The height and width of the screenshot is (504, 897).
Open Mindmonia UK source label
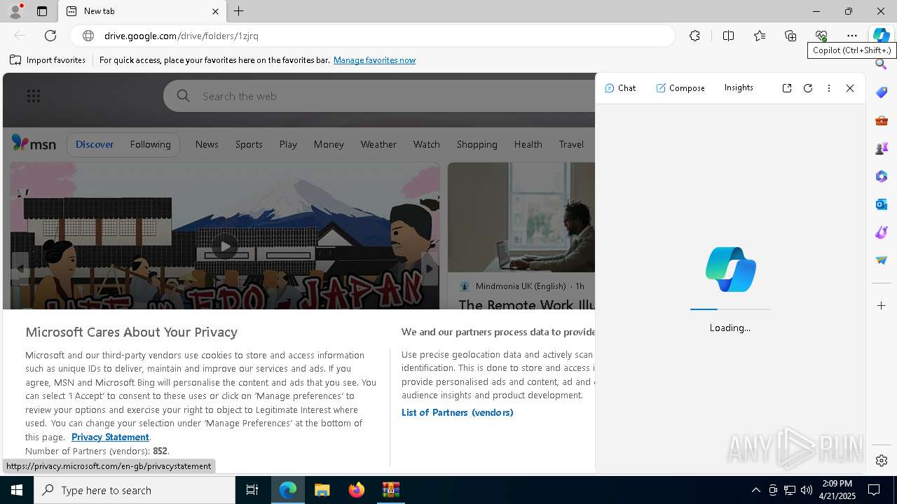coord(521,286)
